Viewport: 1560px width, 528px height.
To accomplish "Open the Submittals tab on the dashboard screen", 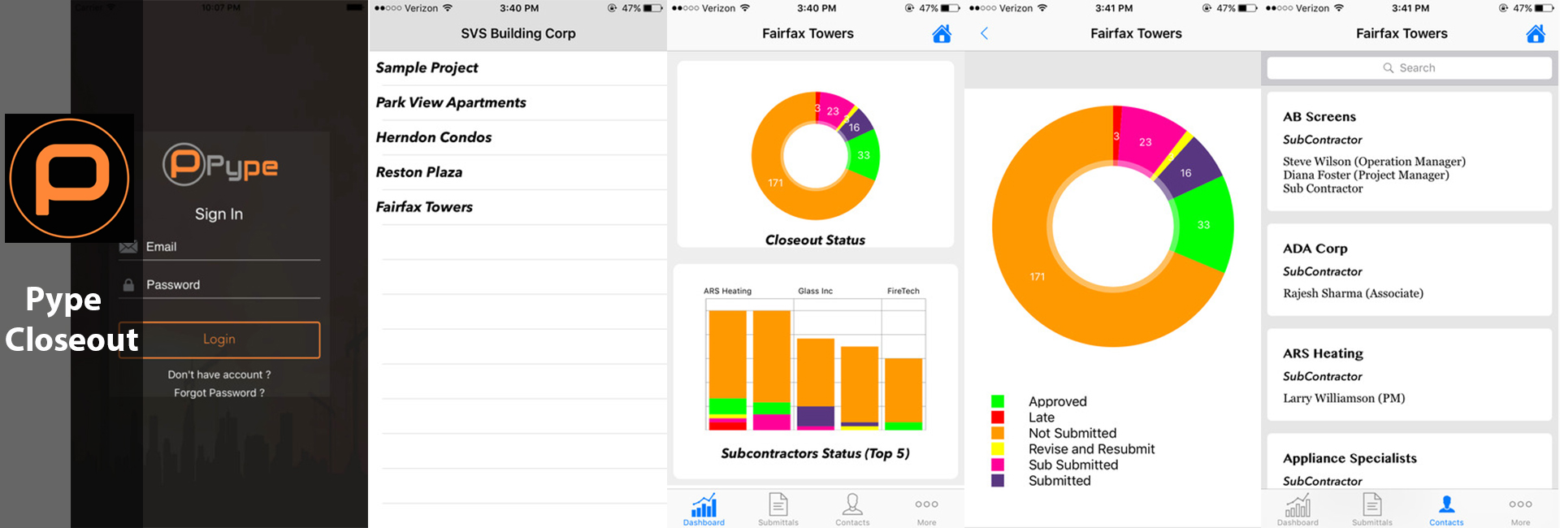I will tap(778, 509).
